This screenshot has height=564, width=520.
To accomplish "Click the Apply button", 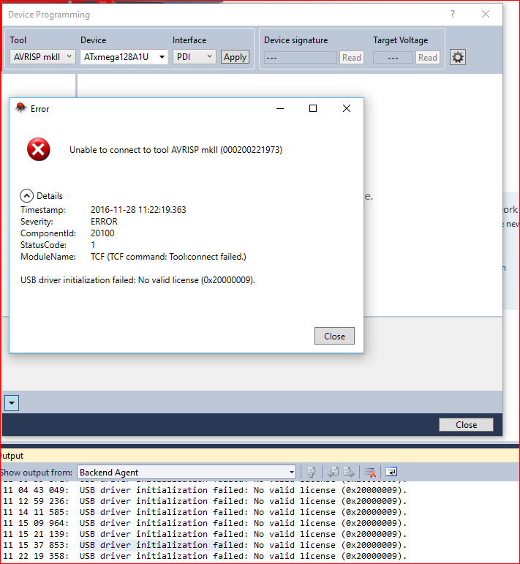I will tap(235, 57).
